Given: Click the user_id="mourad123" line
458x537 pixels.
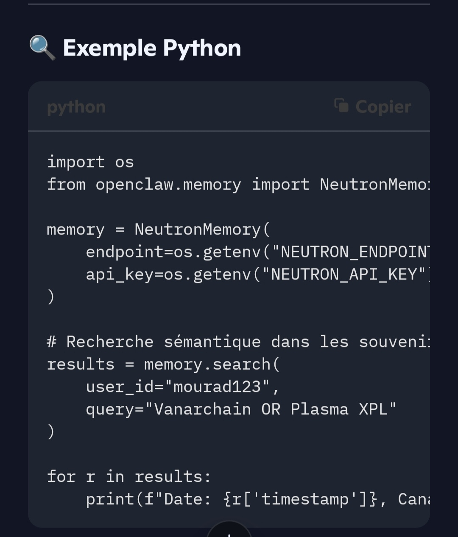Looking at the screenshot, I should (x=182, y=387).
